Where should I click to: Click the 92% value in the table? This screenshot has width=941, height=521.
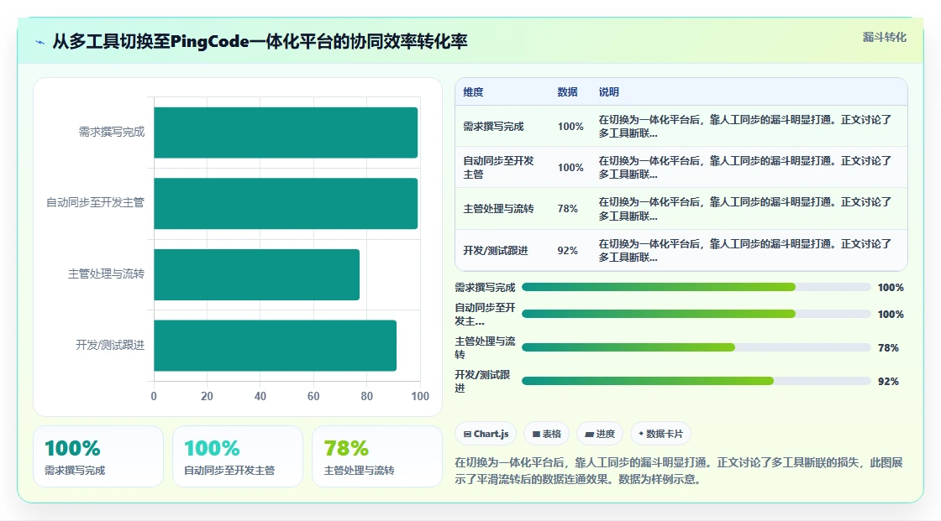[567, 251]
